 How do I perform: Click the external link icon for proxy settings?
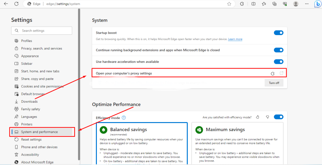coord(281,73)
